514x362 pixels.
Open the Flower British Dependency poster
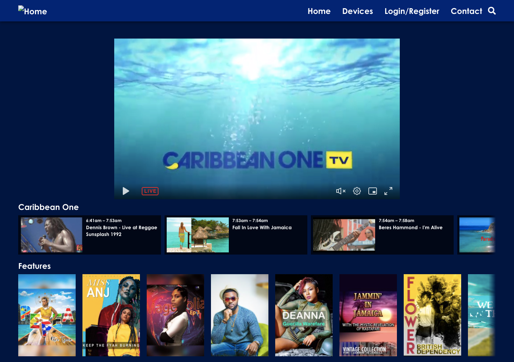(432, 315)
